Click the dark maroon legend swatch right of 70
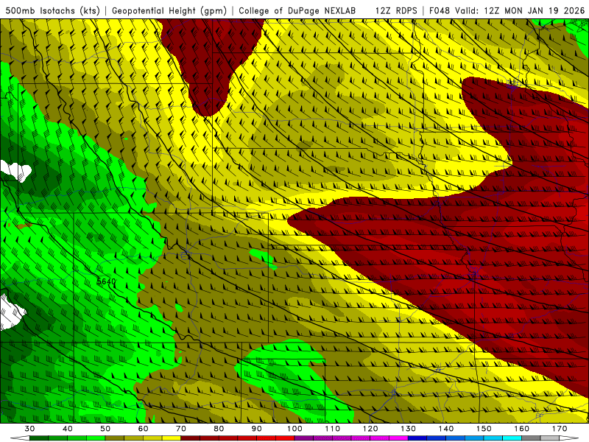Screen dimensions: 589x442 coord(191,438)
